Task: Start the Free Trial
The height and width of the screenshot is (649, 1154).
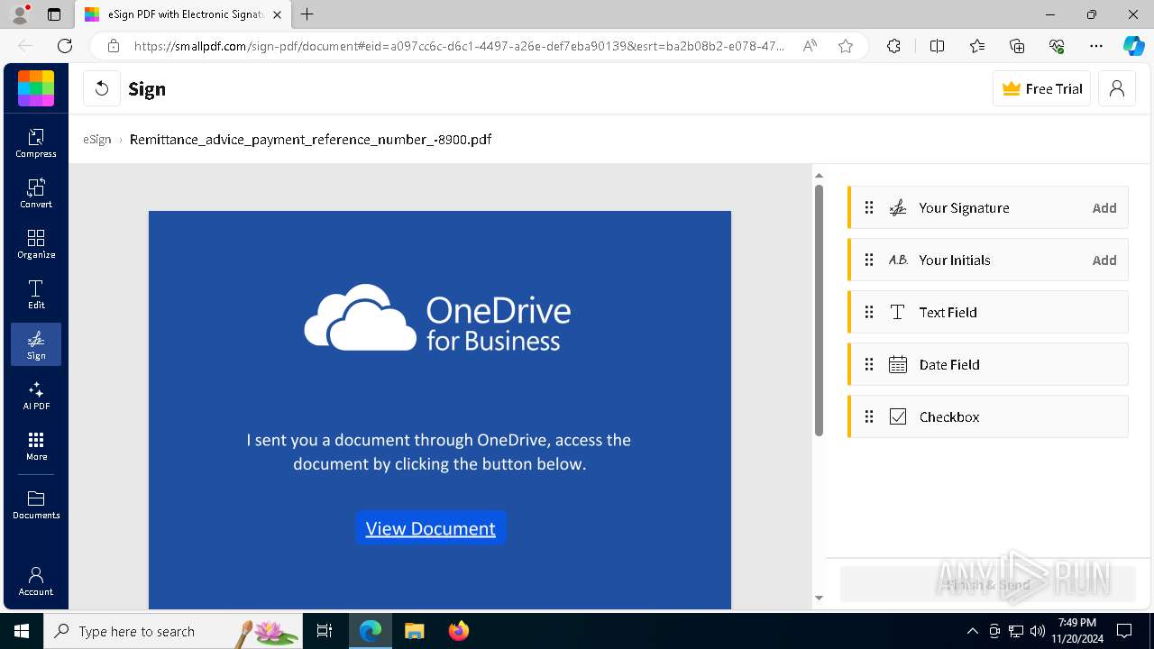Action: tap(1042, 88)
